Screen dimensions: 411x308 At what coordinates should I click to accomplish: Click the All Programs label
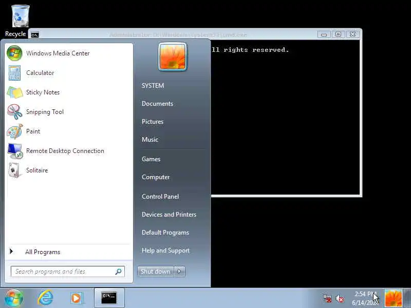(x=43, y=252)
